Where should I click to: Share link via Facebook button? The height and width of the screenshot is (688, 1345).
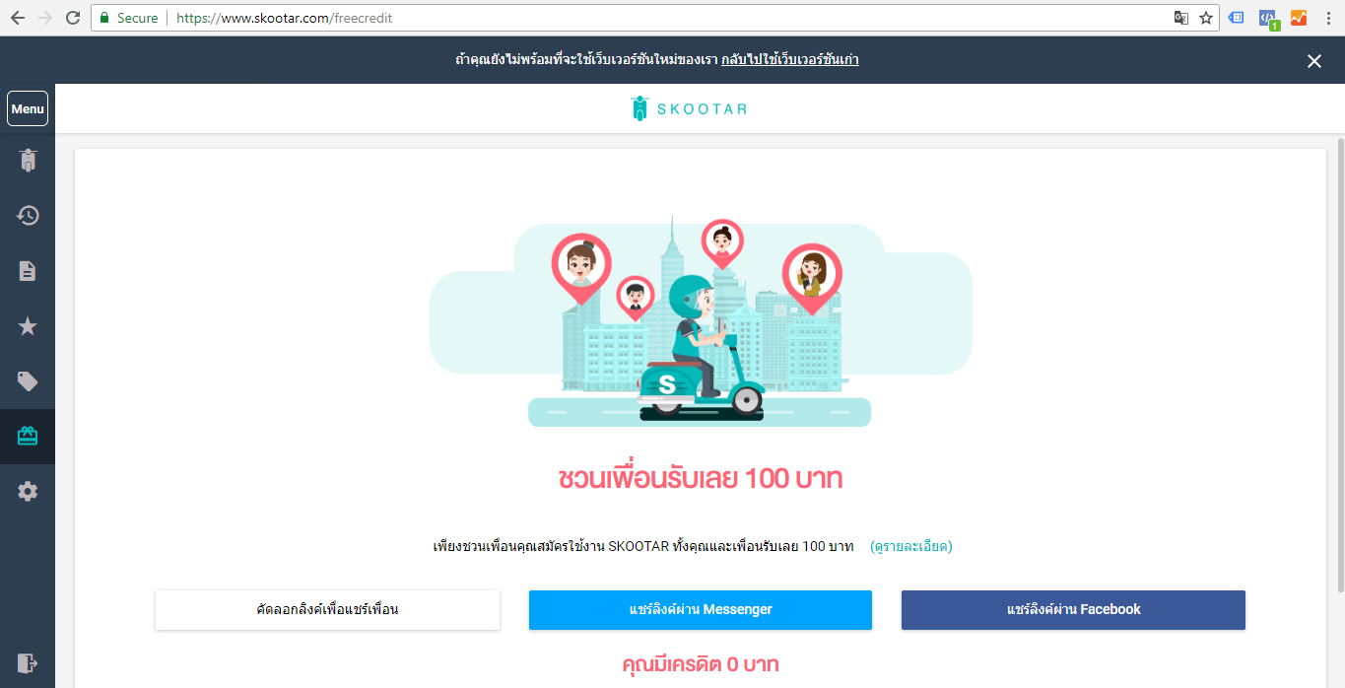click(x=1073, y=610)
